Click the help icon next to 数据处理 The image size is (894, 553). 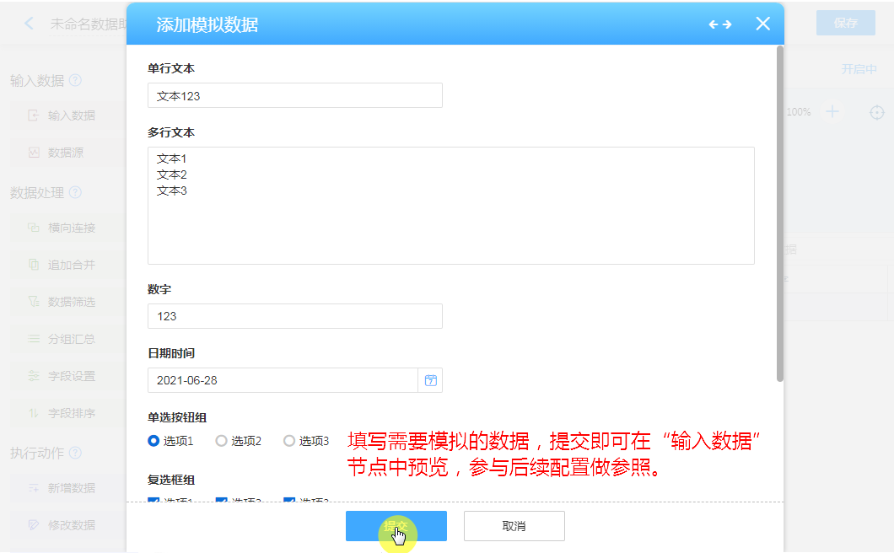click(x=75, y=193)
